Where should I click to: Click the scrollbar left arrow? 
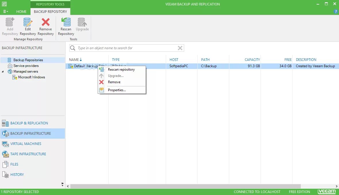tap(68, 186)
